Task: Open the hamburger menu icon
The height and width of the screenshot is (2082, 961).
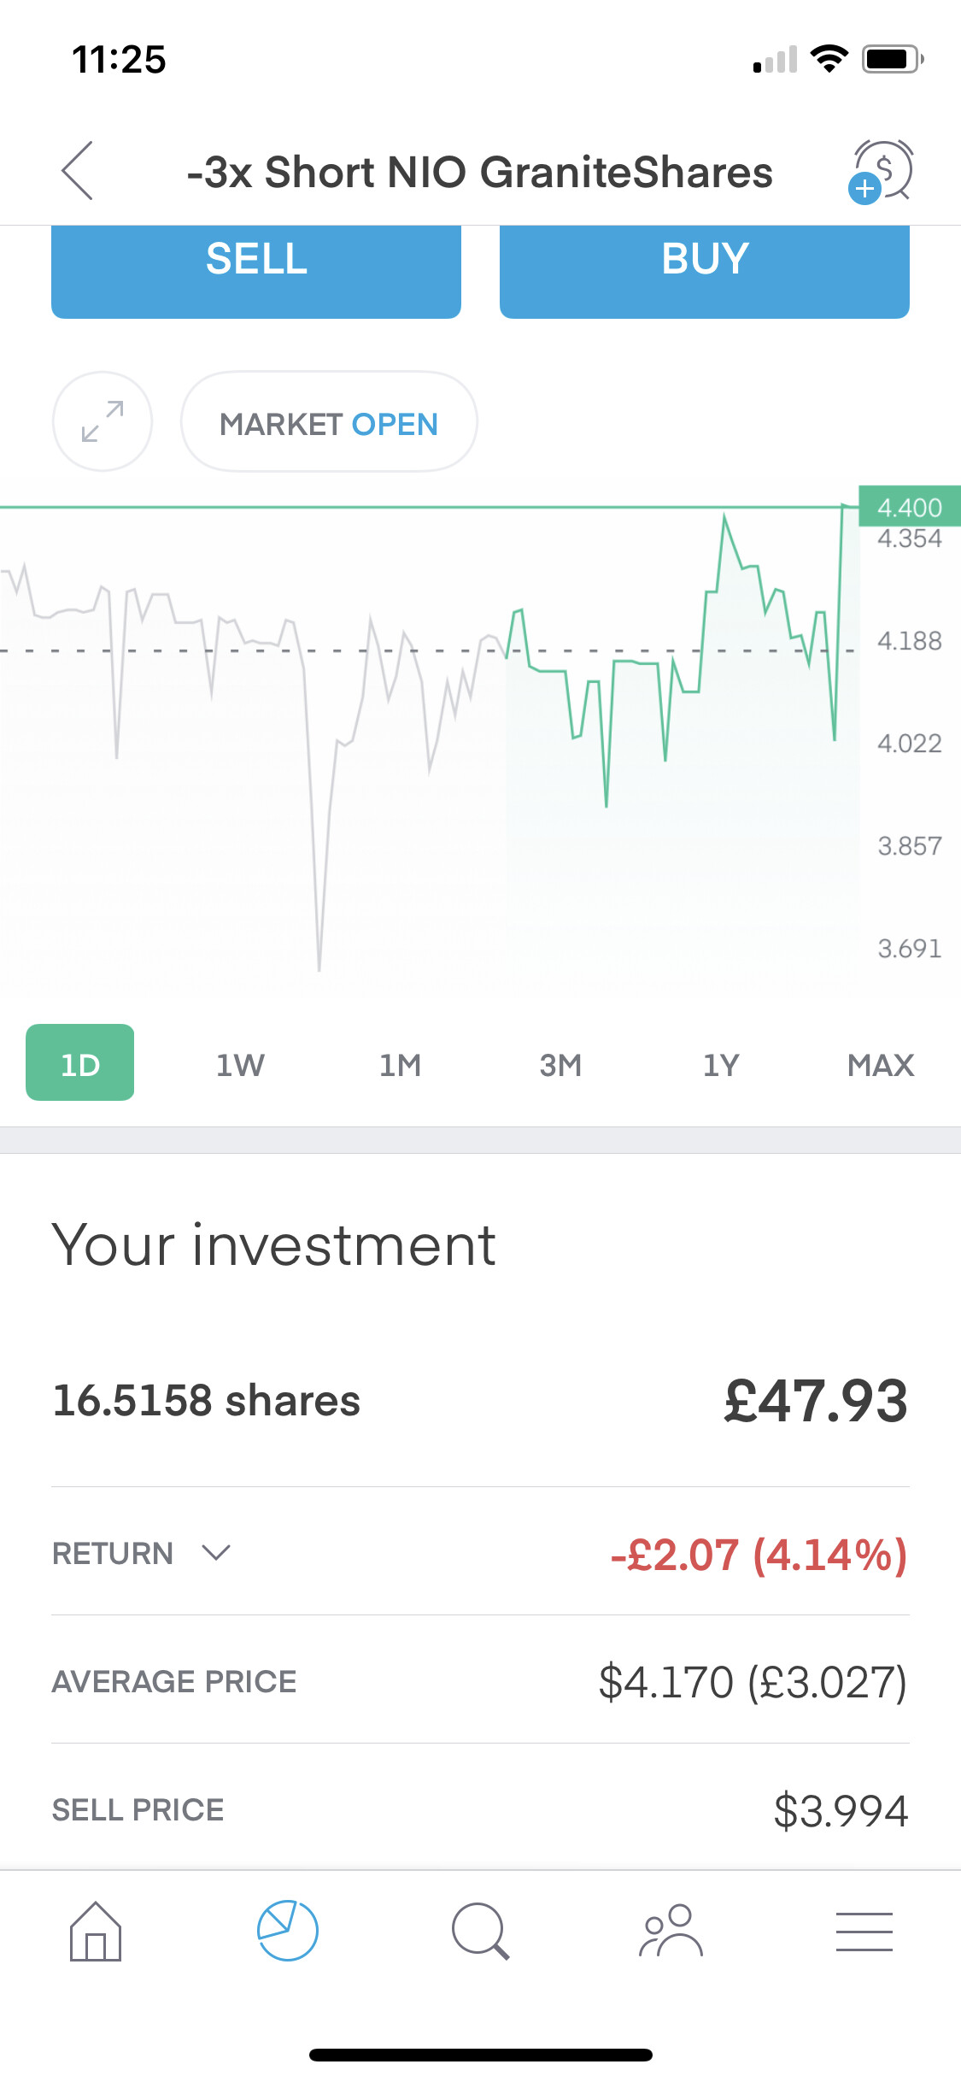Action: 864,1932
